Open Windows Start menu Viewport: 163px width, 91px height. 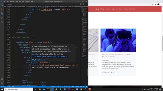(x=2, y=89)
